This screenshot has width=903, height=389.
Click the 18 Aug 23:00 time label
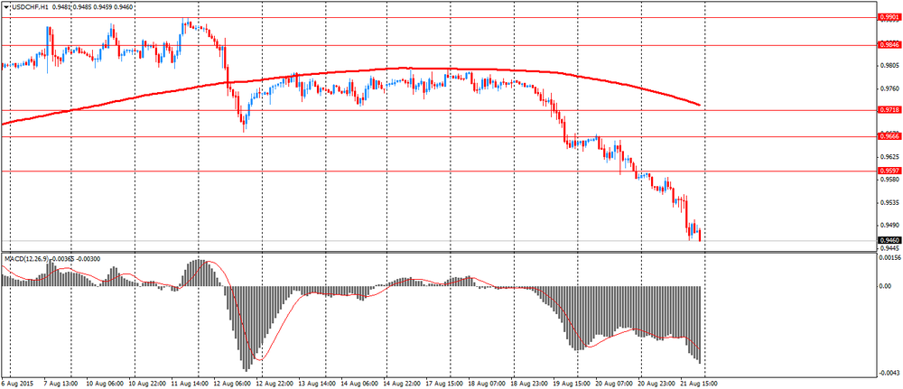pyautogui.click(x=529, y=383)
